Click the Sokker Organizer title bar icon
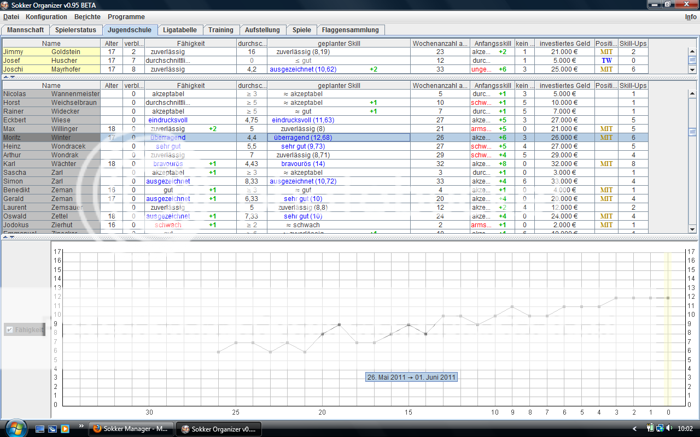Viewport: 700px width, 437px height. coord(5,5)
